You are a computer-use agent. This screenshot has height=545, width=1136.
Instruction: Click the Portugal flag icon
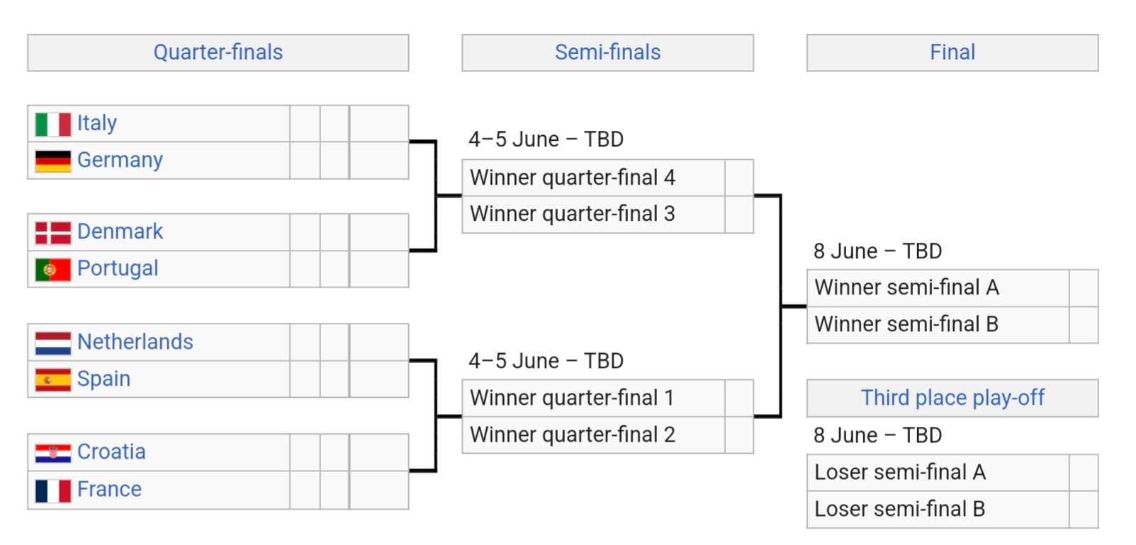tap(53, 270)
